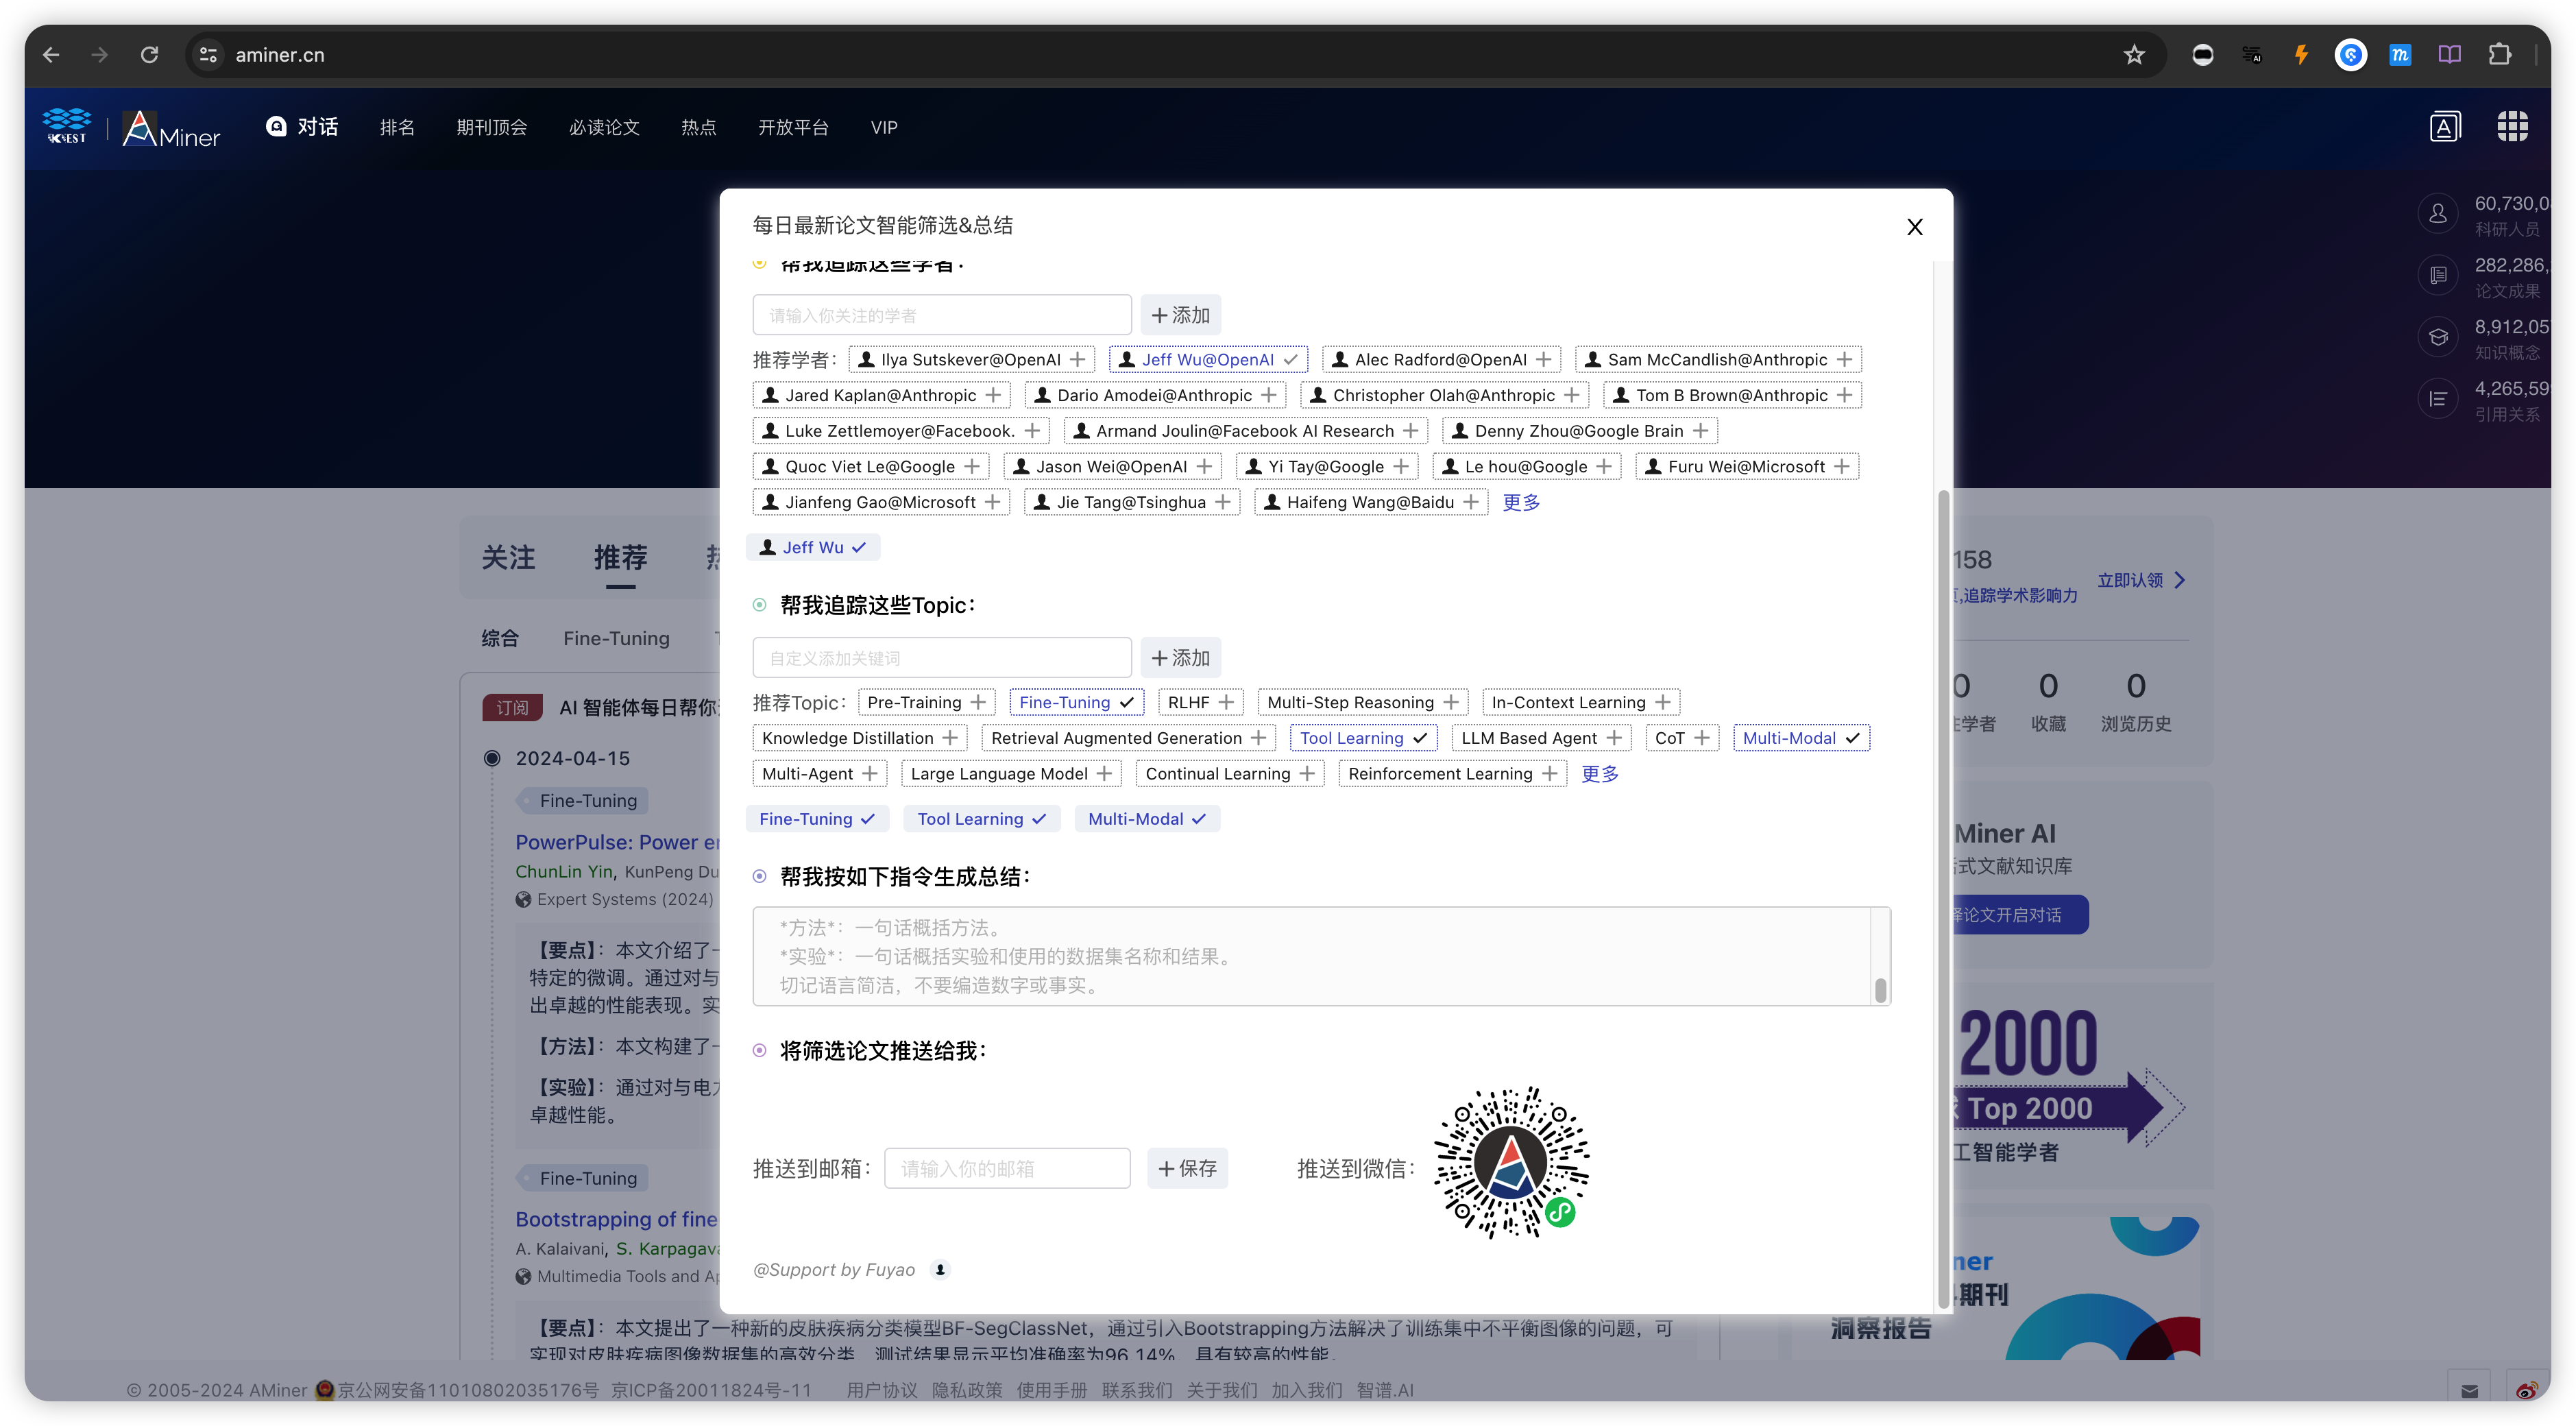This screenshot has width=2576, height=1426.
Task: Click the language translate icon in header
Action: coord(2445,127)
